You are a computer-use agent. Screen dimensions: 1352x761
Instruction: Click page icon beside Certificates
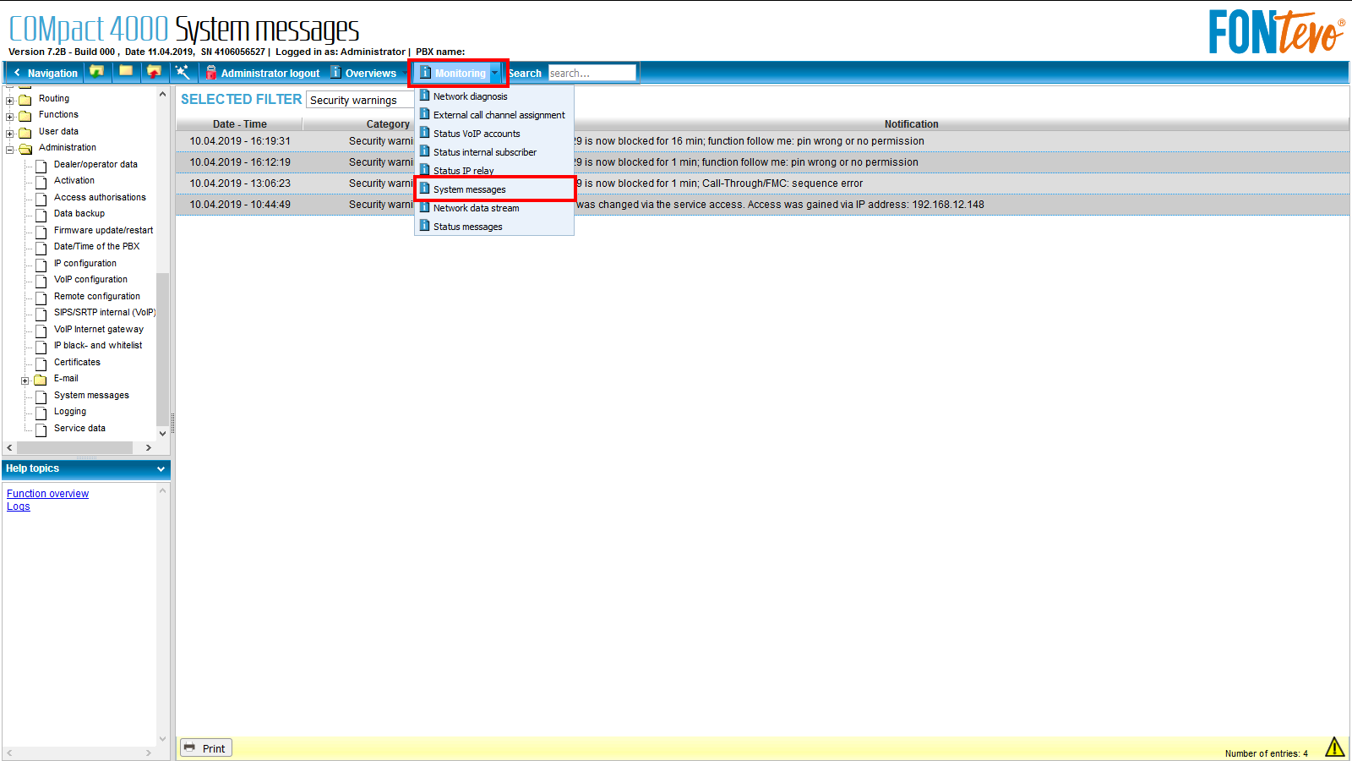point(41,364)
